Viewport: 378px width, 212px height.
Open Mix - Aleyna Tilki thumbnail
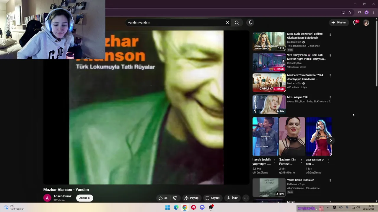coord(269,105)
